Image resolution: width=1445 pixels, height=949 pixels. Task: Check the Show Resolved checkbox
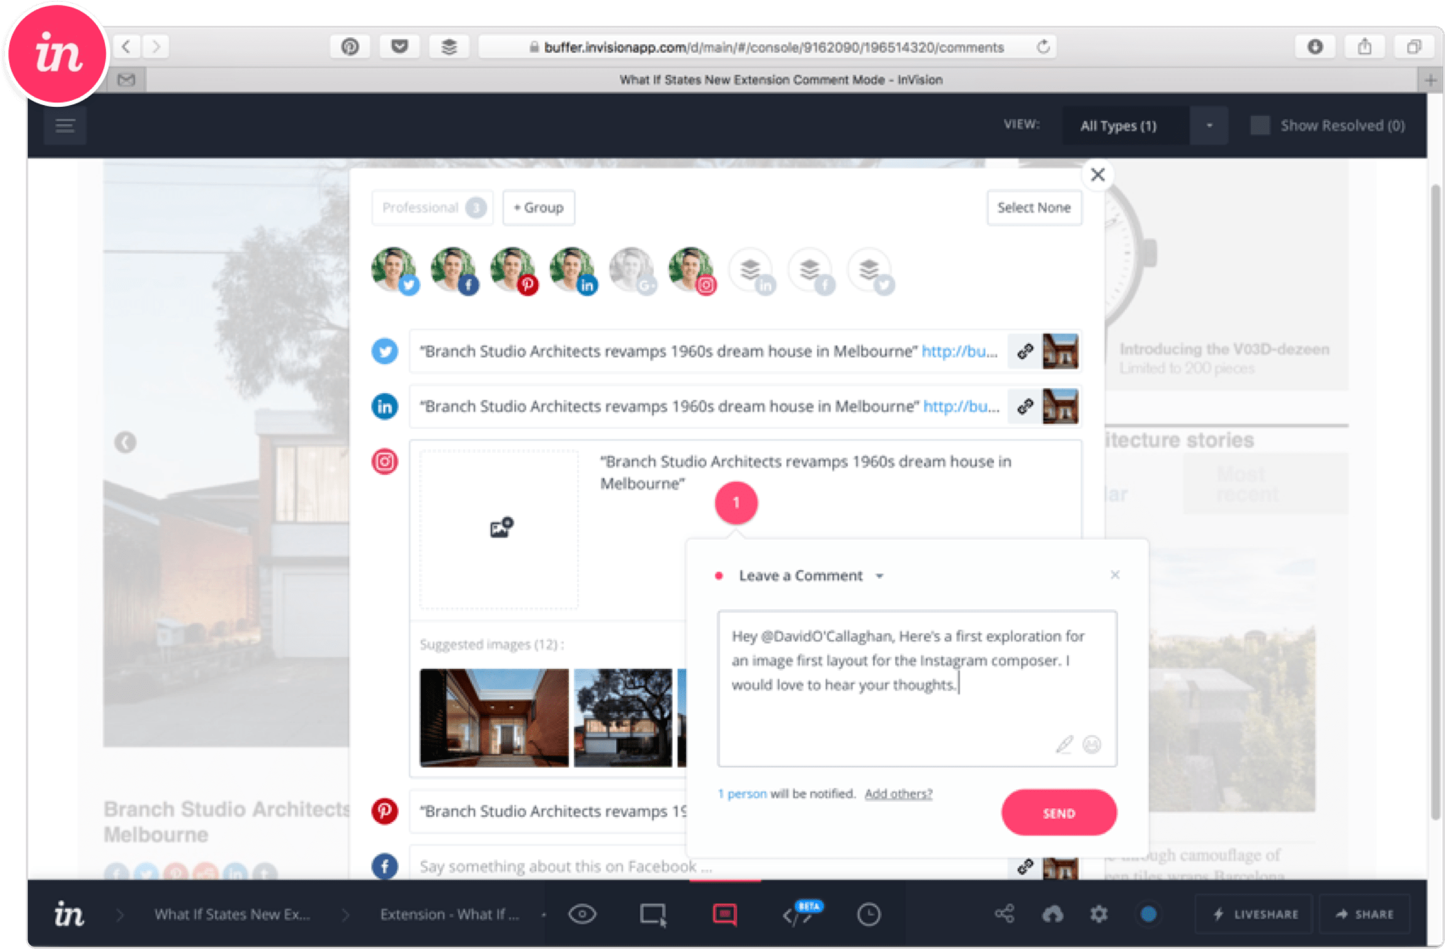coord(1260,125)
